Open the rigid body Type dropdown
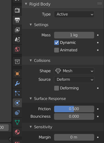The image size is (104, 143). (x=74, y=14)
